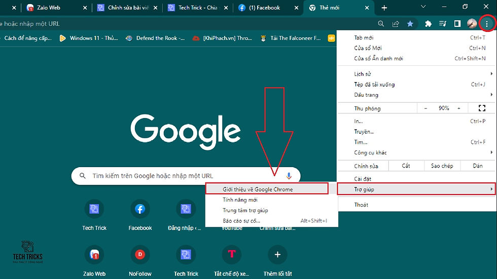The height and width of the screenshot is (279, 497).
Task: Open Cửa sổ Ẩn danh mới
Action: click(x=416, y=59)
